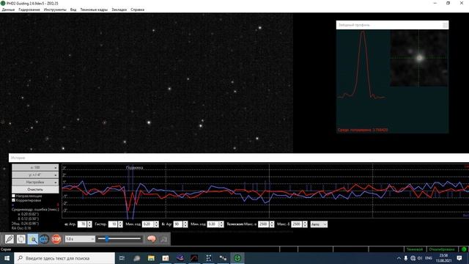The image size is (469, 264).
Task: Expand the x: 100 graph scale dropdown
Action: [35, 167]
